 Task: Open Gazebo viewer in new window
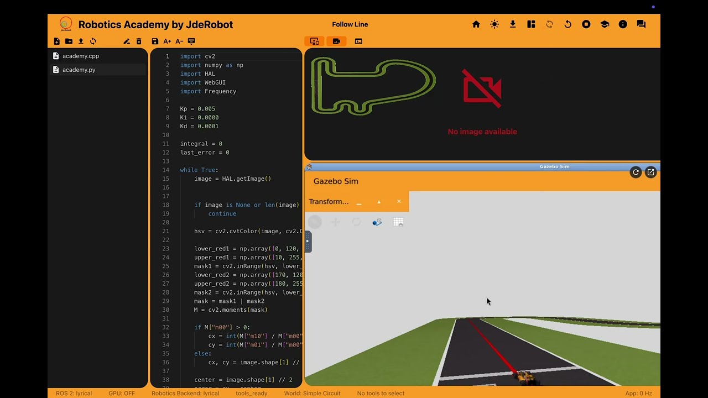(650, 172)
